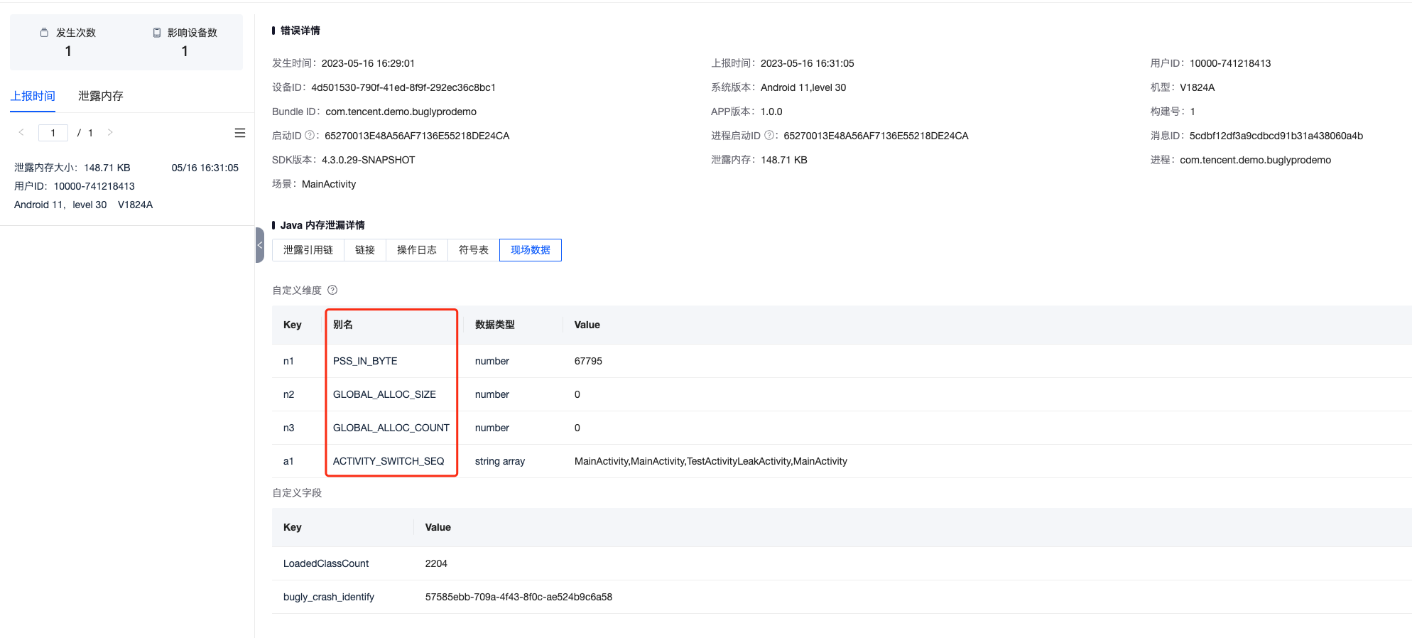
Task: Click the page number input field
Action: 53,133
